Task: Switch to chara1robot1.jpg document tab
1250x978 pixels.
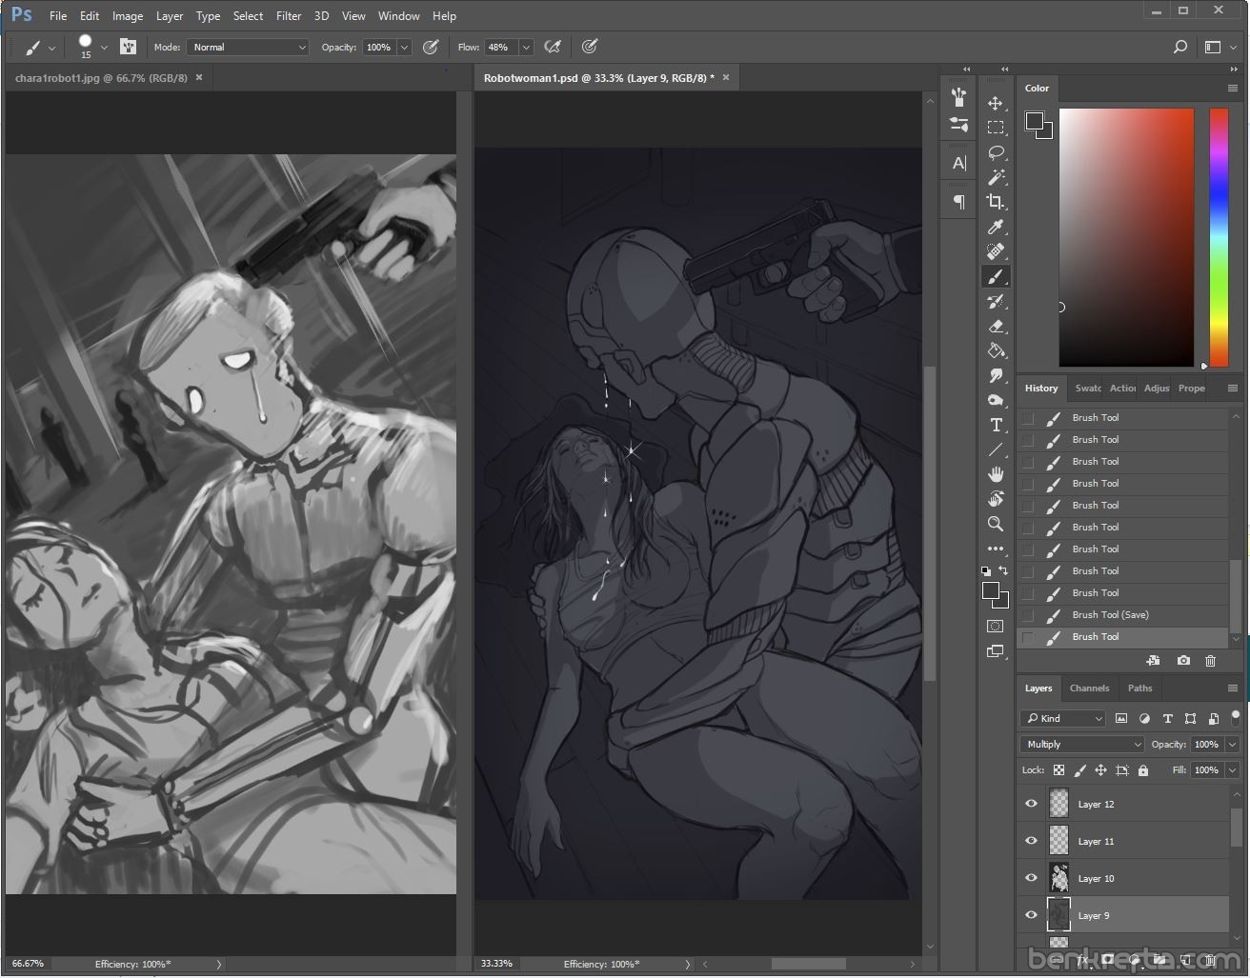Action: [101, 78]
